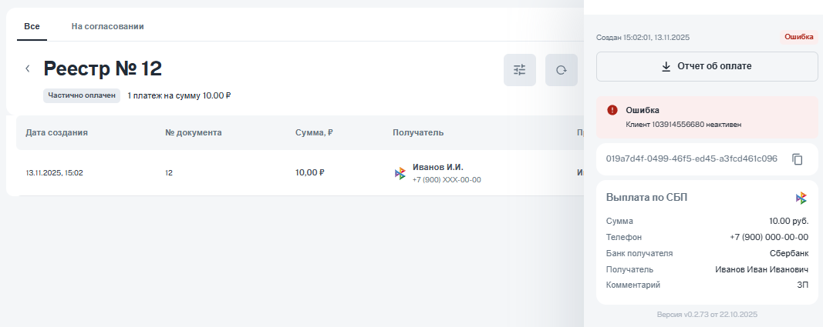
Task: Click recipient value Иванов Иван Иванович
Action: click(761, 269)
